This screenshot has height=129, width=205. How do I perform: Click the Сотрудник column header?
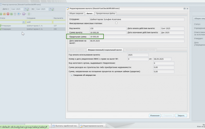39,18
